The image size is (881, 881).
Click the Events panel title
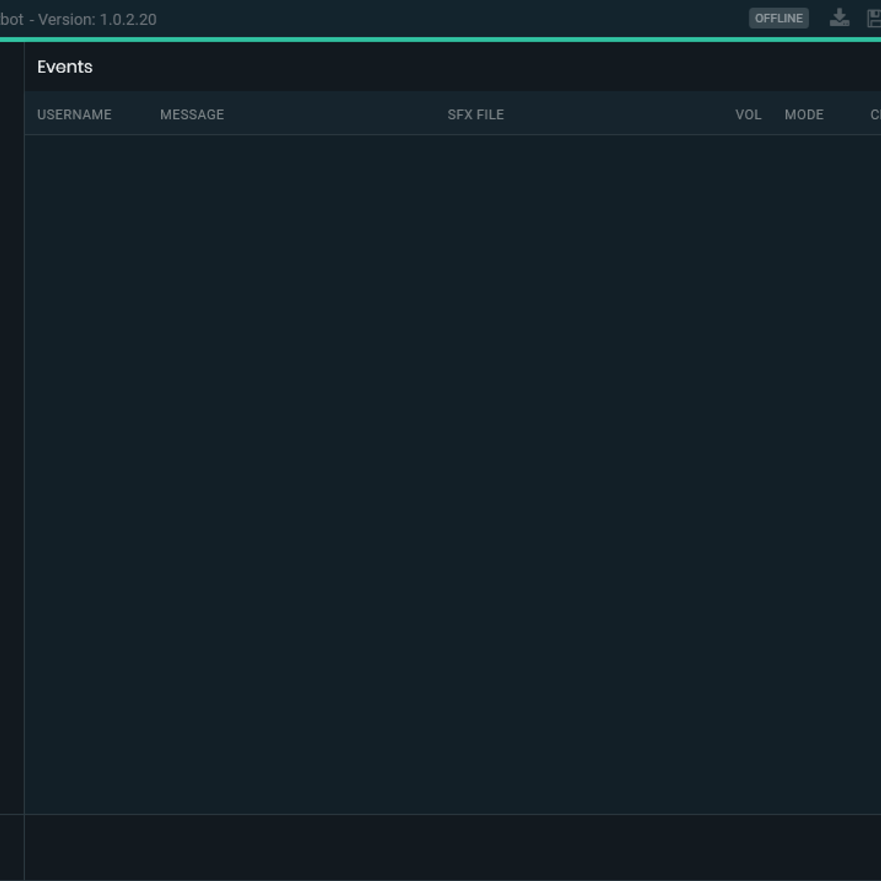tap(65, 67)
